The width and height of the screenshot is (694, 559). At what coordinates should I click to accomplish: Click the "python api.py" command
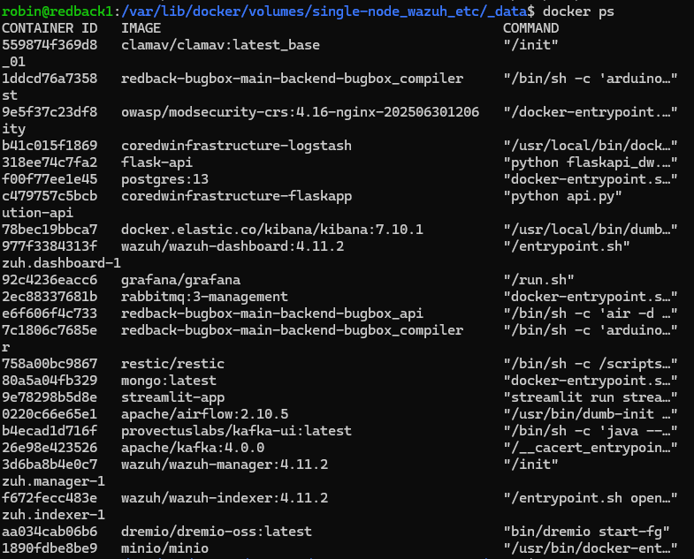click(x=562, y=196)
